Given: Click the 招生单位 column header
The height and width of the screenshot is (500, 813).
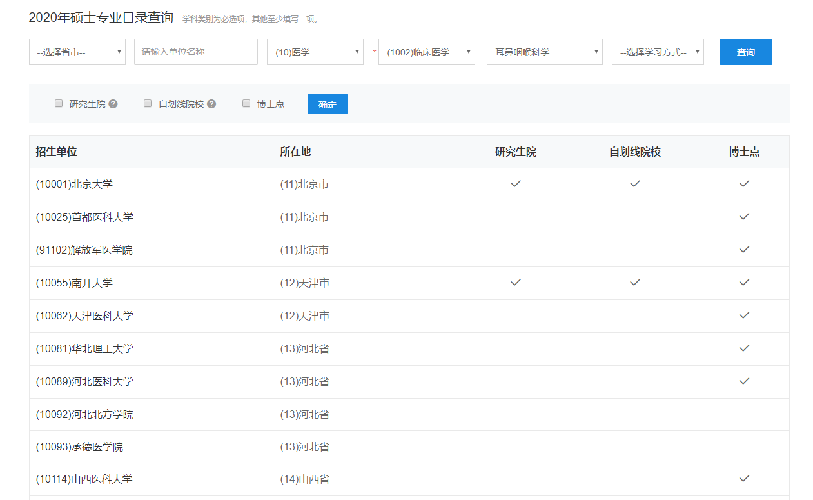Looking at the screenshot, I should click(x=57, y=152).
